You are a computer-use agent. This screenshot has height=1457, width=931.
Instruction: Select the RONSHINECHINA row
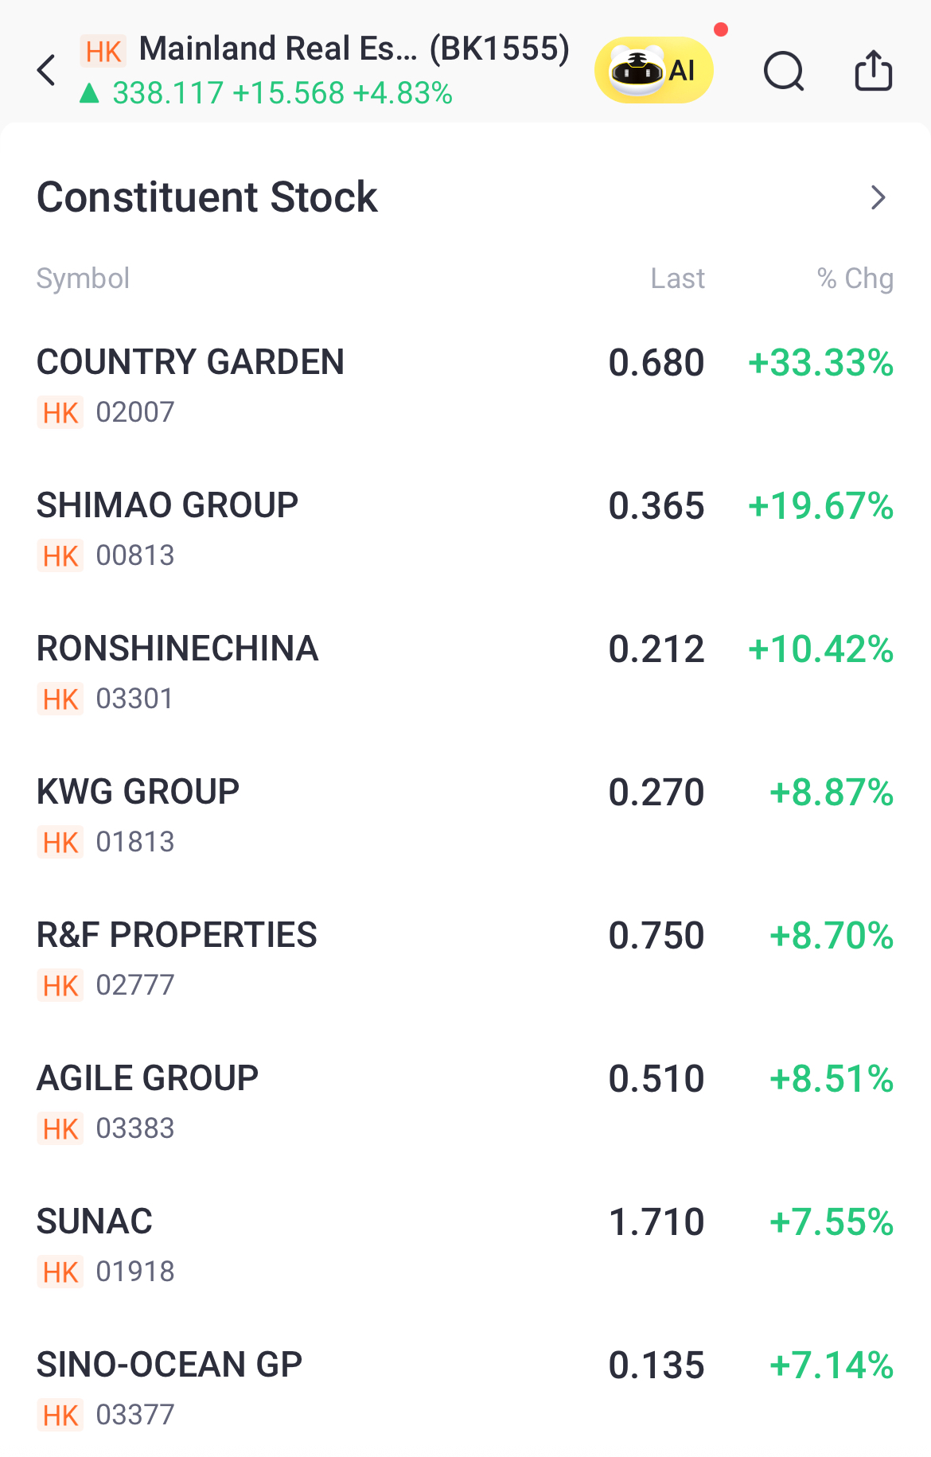(465, 673)
